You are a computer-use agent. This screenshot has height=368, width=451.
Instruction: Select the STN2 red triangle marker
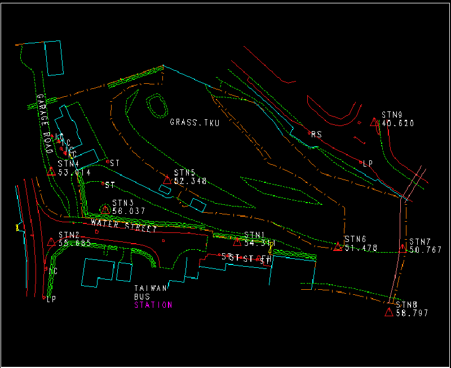[x=51, y=242]
